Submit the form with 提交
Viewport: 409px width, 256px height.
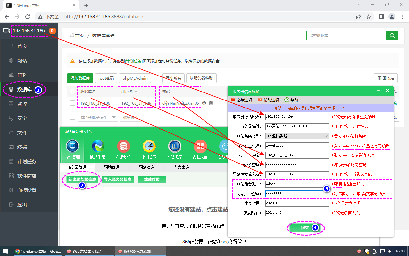coord(305,228)
